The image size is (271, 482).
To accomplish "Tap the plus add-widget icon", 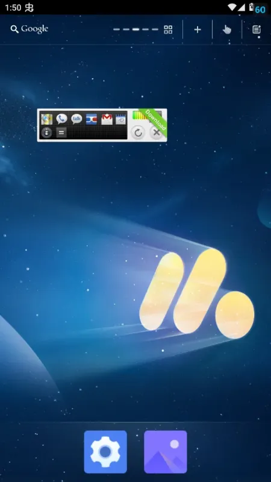I will 198,30.
